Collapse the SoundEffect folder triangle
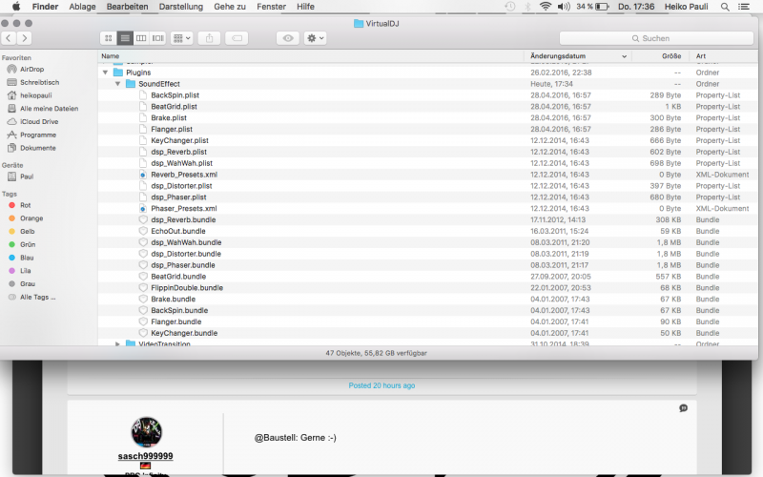This screenshot has height=477, width=763. coord(117,84)
